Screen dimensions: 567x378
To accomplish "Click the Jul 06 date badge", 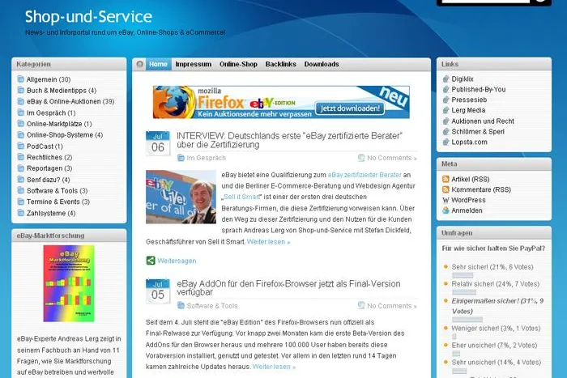I will point(158,143).
